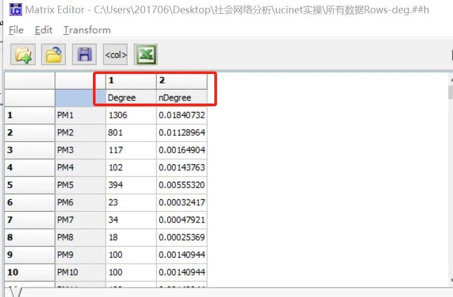
Task: Open a file with the open-folder icon
Action: pos(53,54)
